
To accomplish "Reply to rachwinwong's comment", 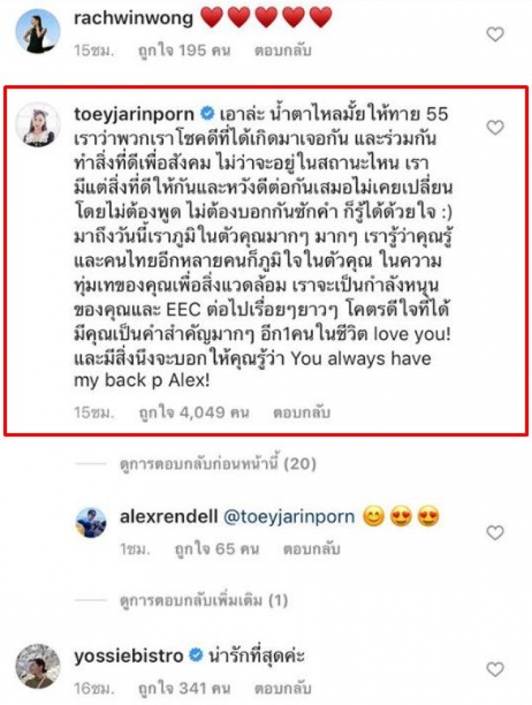I will point(283,51).
